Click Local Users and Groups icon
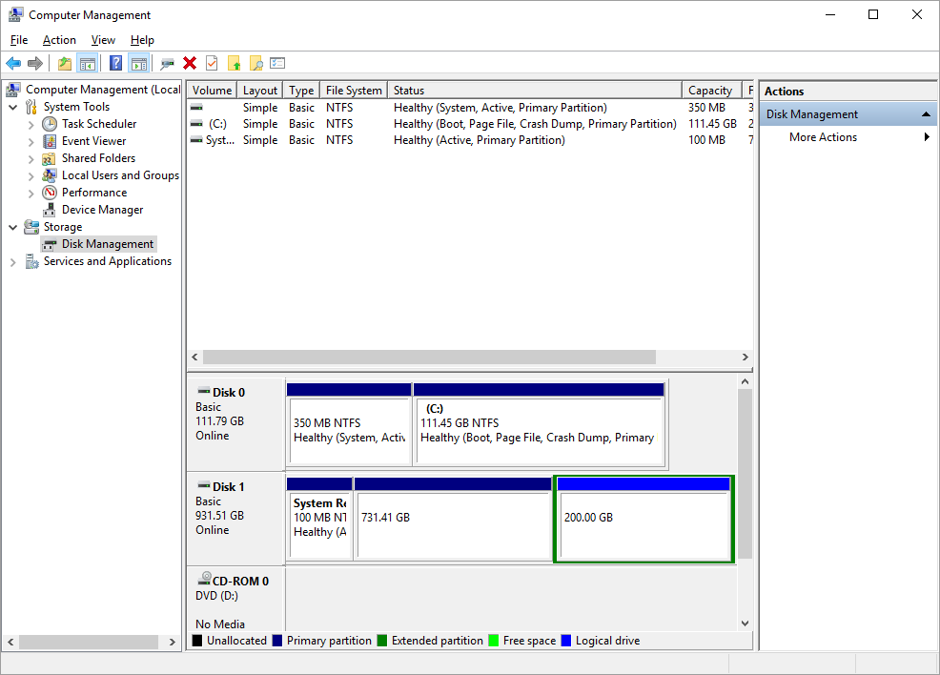The image size is (940, 675). point(50,175)
